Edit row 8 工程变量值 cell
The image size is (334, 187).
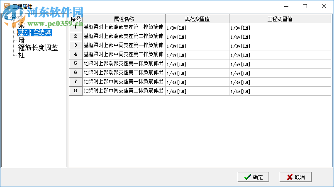pos(280,91)
